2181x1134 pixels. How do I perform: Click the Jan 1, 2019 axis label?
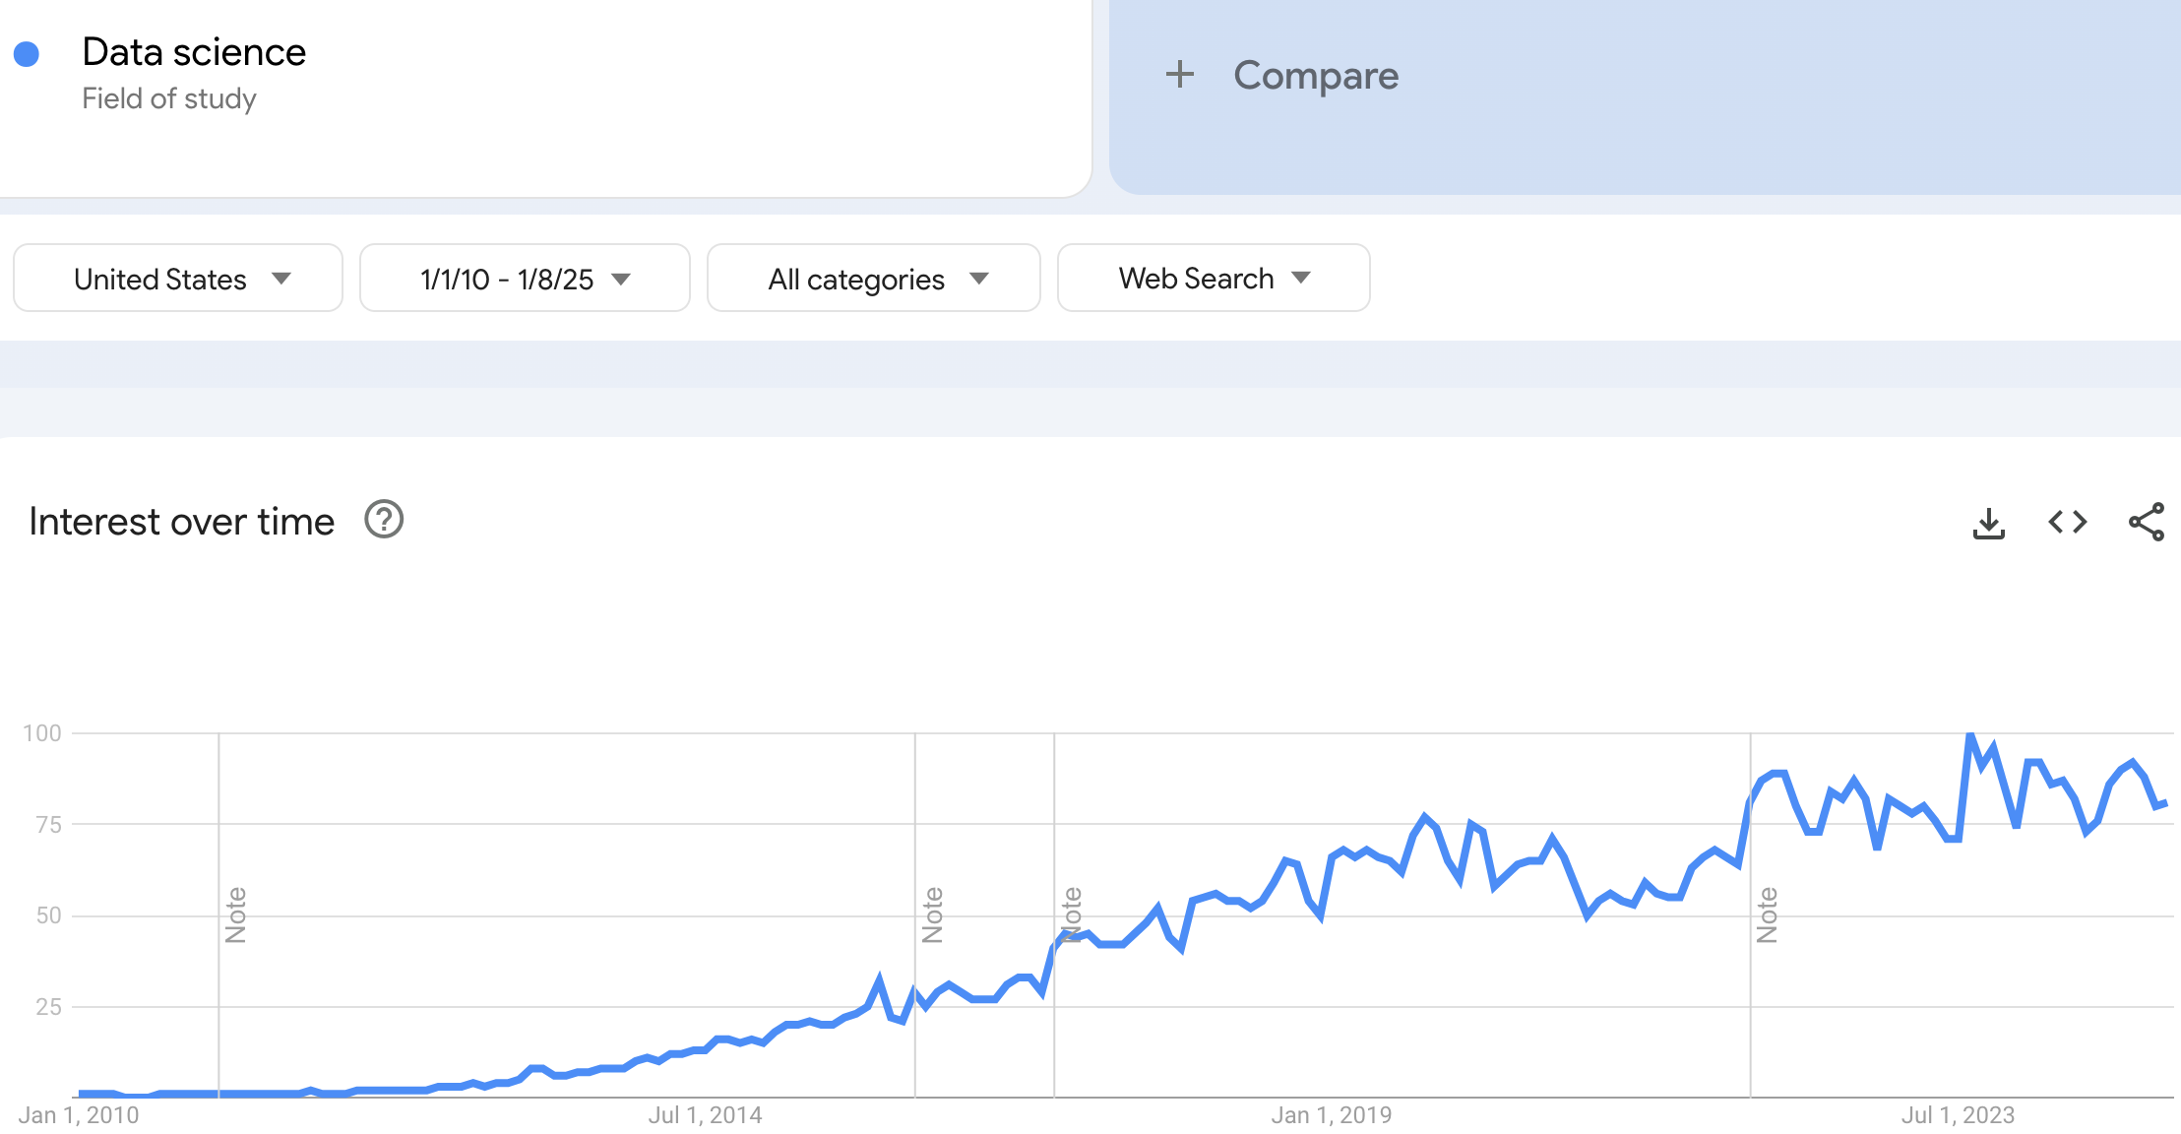point(1331,1115)
